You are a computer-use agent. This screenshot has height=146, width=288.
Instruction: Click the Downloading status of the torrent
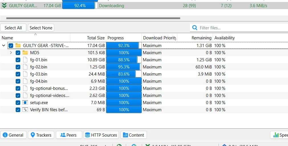pos(111,6)
